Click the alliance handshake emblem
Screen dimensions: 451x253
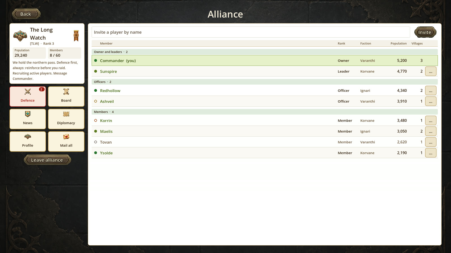[x=20, y=36]
